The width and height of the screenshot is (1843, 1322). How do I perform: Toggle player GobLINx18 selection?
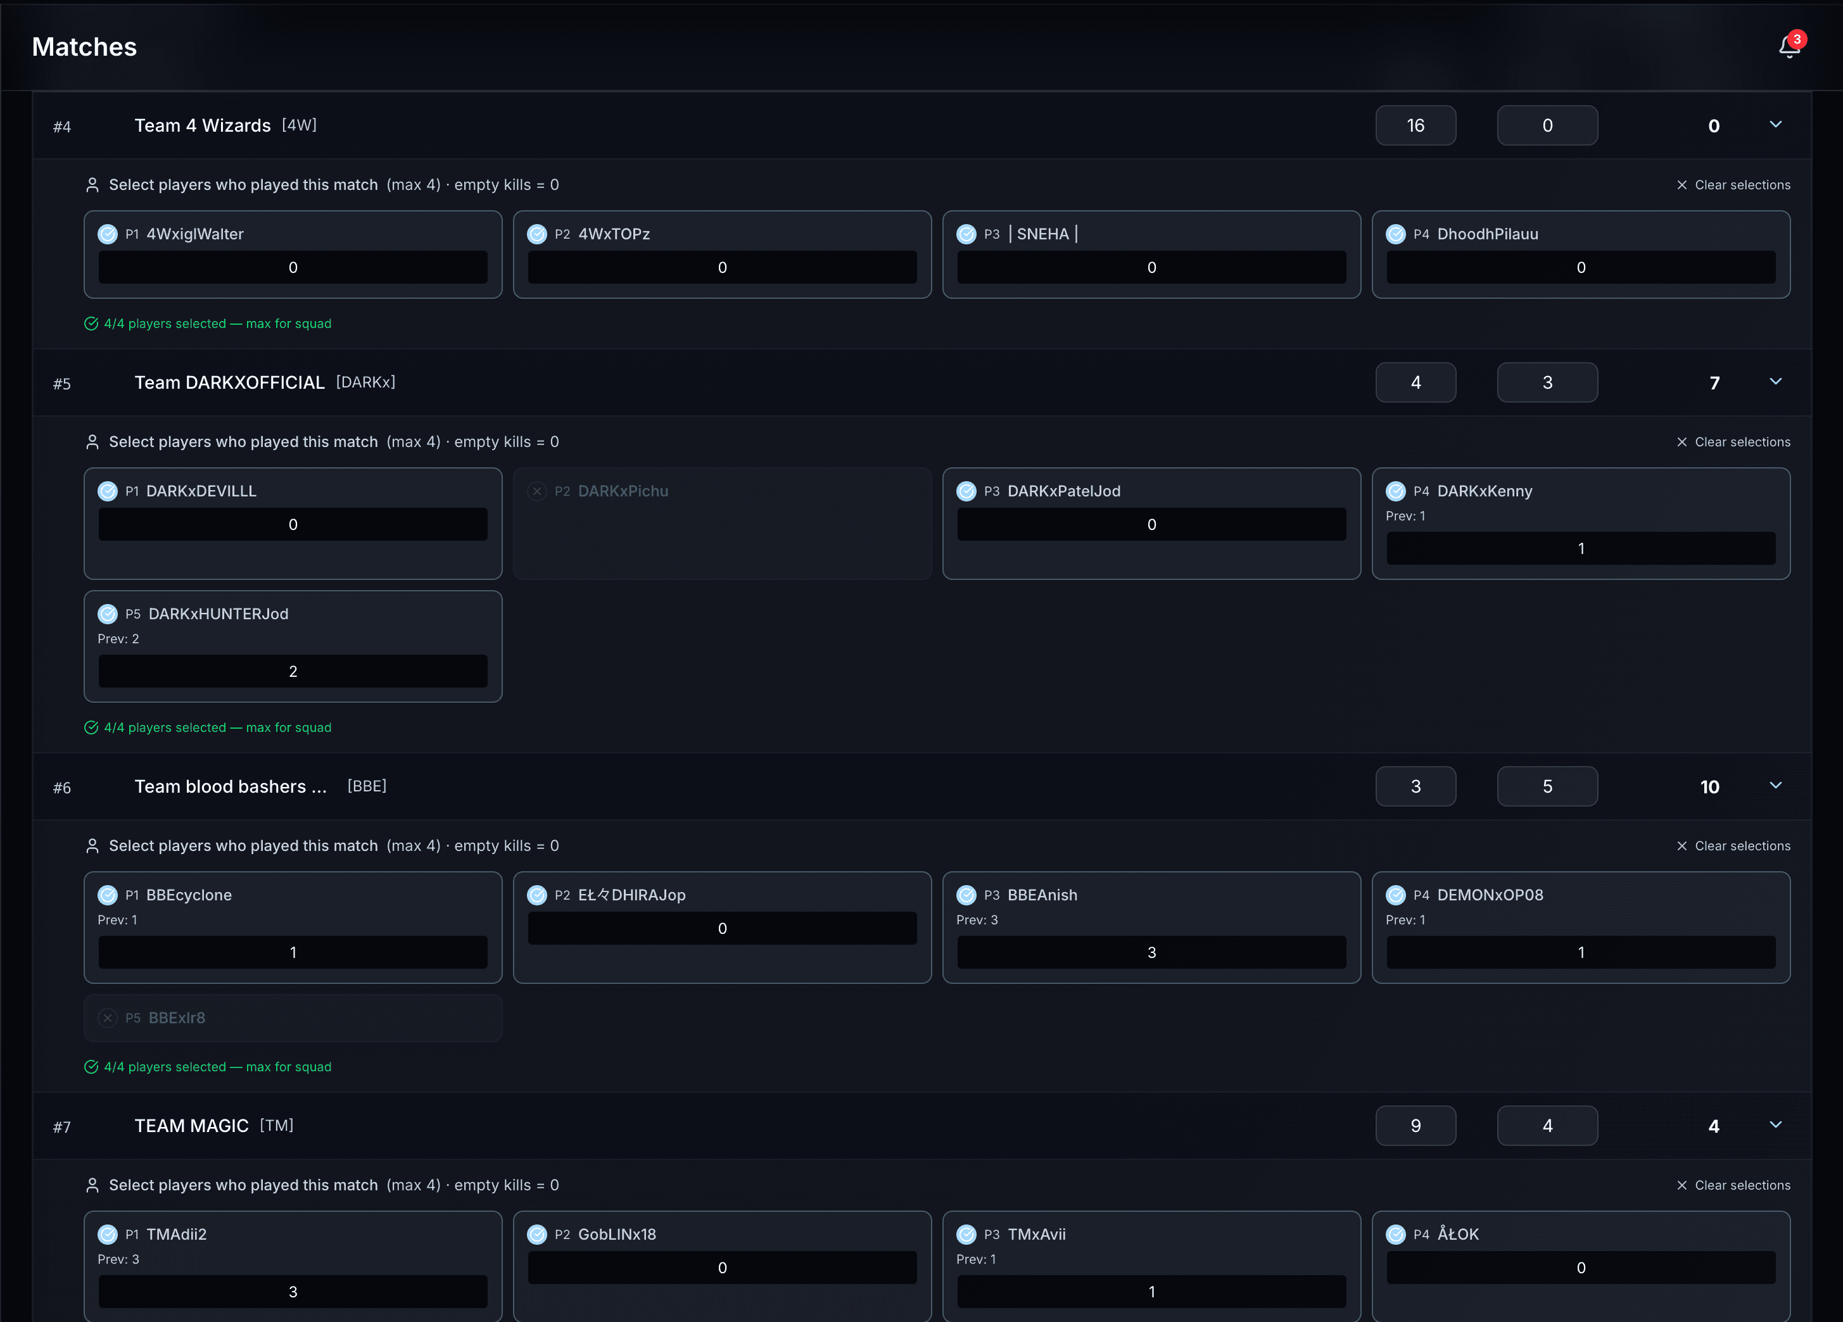coord(537,1234)
